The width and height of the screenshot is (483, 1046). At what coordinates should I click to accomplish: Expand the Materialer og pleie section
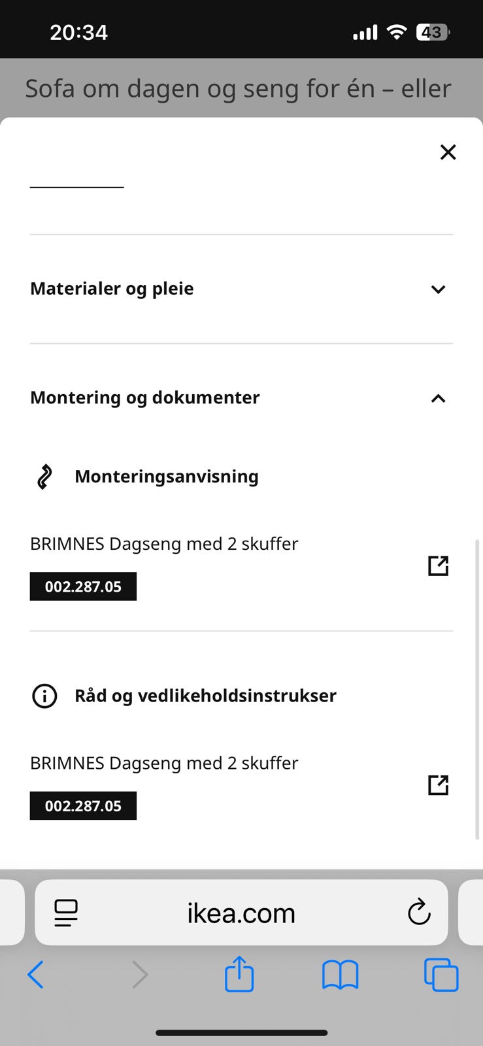coord(241,289)
